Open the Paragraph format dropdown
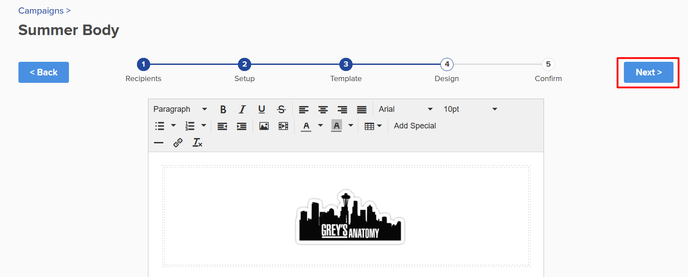 [x=180, y=109]
